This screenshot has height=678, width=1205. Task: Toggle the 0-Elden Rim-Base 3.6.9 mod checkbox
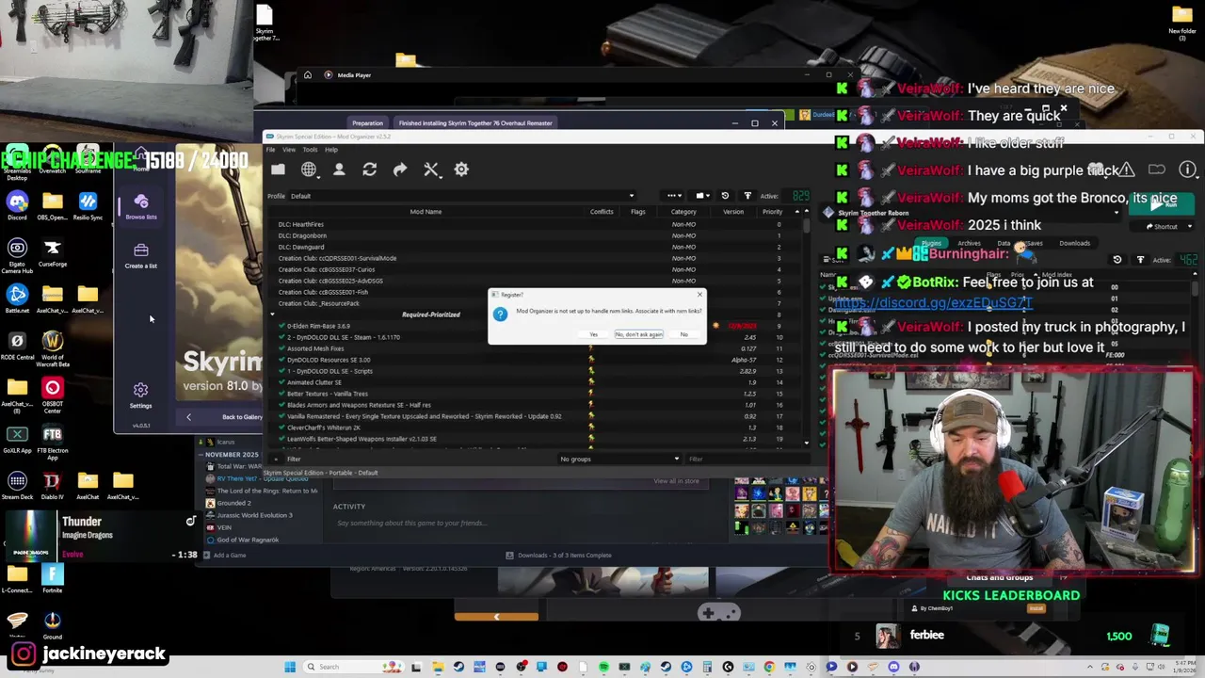click(281, 326)
